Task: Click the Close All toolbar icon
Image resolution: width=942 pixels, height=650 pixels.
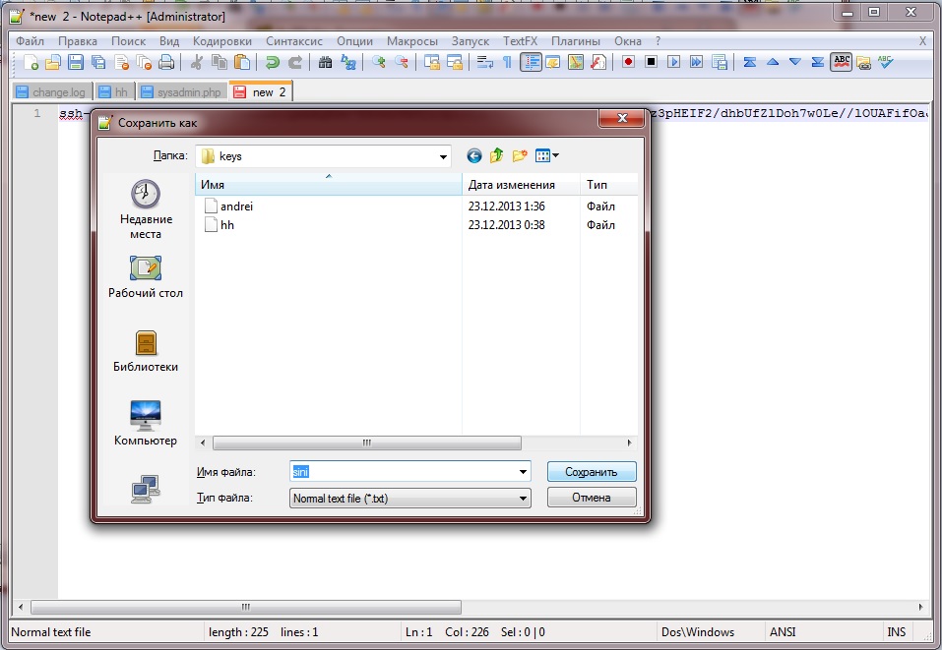Action: [144, 62]
